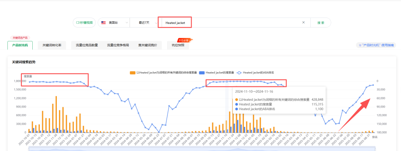Click the 搜索 search button

321,23
